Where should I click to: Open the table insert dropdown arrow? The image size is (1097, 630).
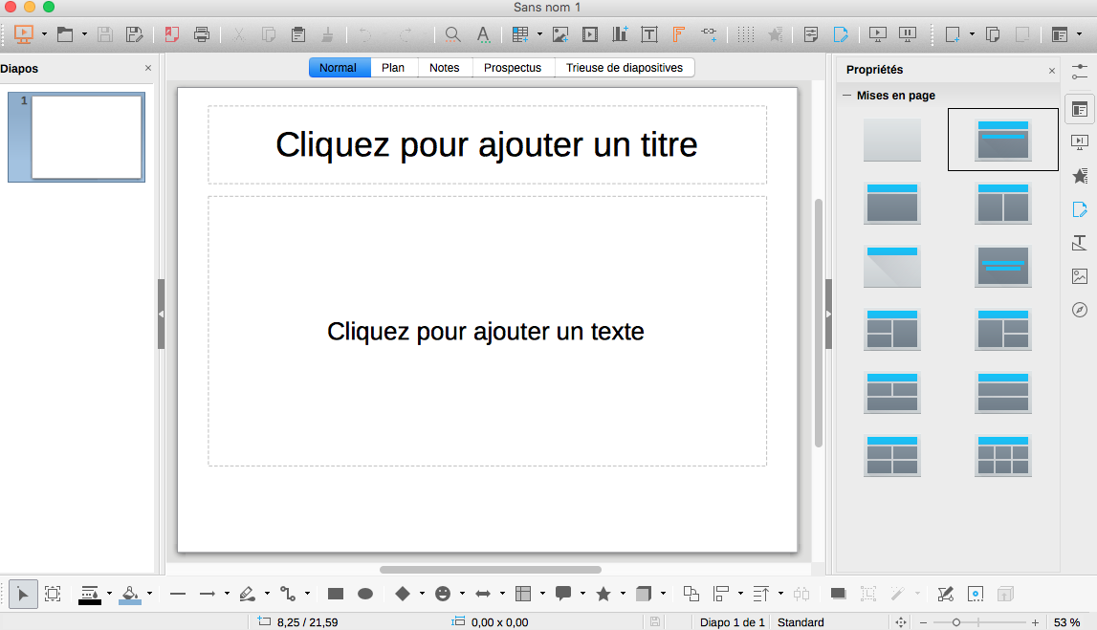(539, 34)
